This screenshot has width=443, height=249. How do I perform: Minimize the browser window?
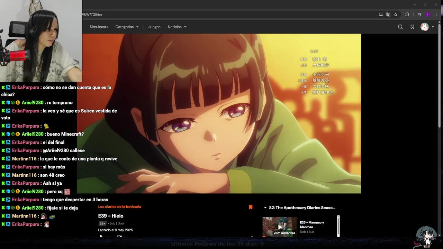414,4
